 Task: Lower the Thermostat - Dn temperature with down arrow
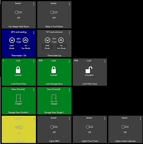click(12, 40)
